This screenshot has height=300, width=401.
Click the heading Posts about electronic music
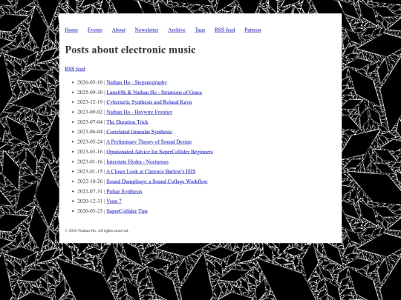click(130, 50)
